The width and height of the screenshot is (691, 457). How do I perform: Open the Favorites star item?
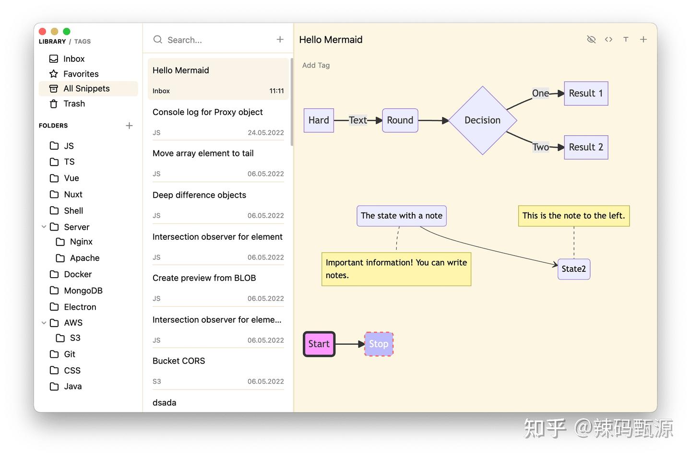[x=81, y=74]
